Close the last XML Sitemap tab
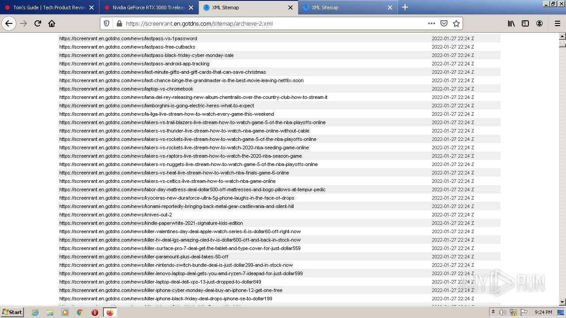 point(390,8)
